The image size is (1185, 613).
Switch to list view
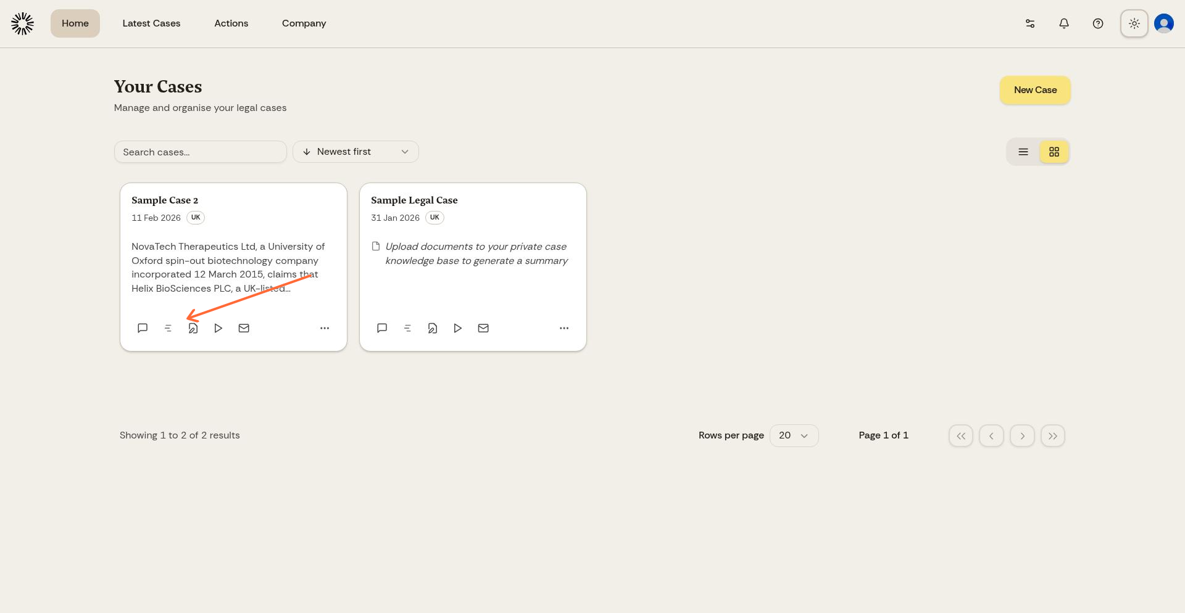tap(1023, 152)
